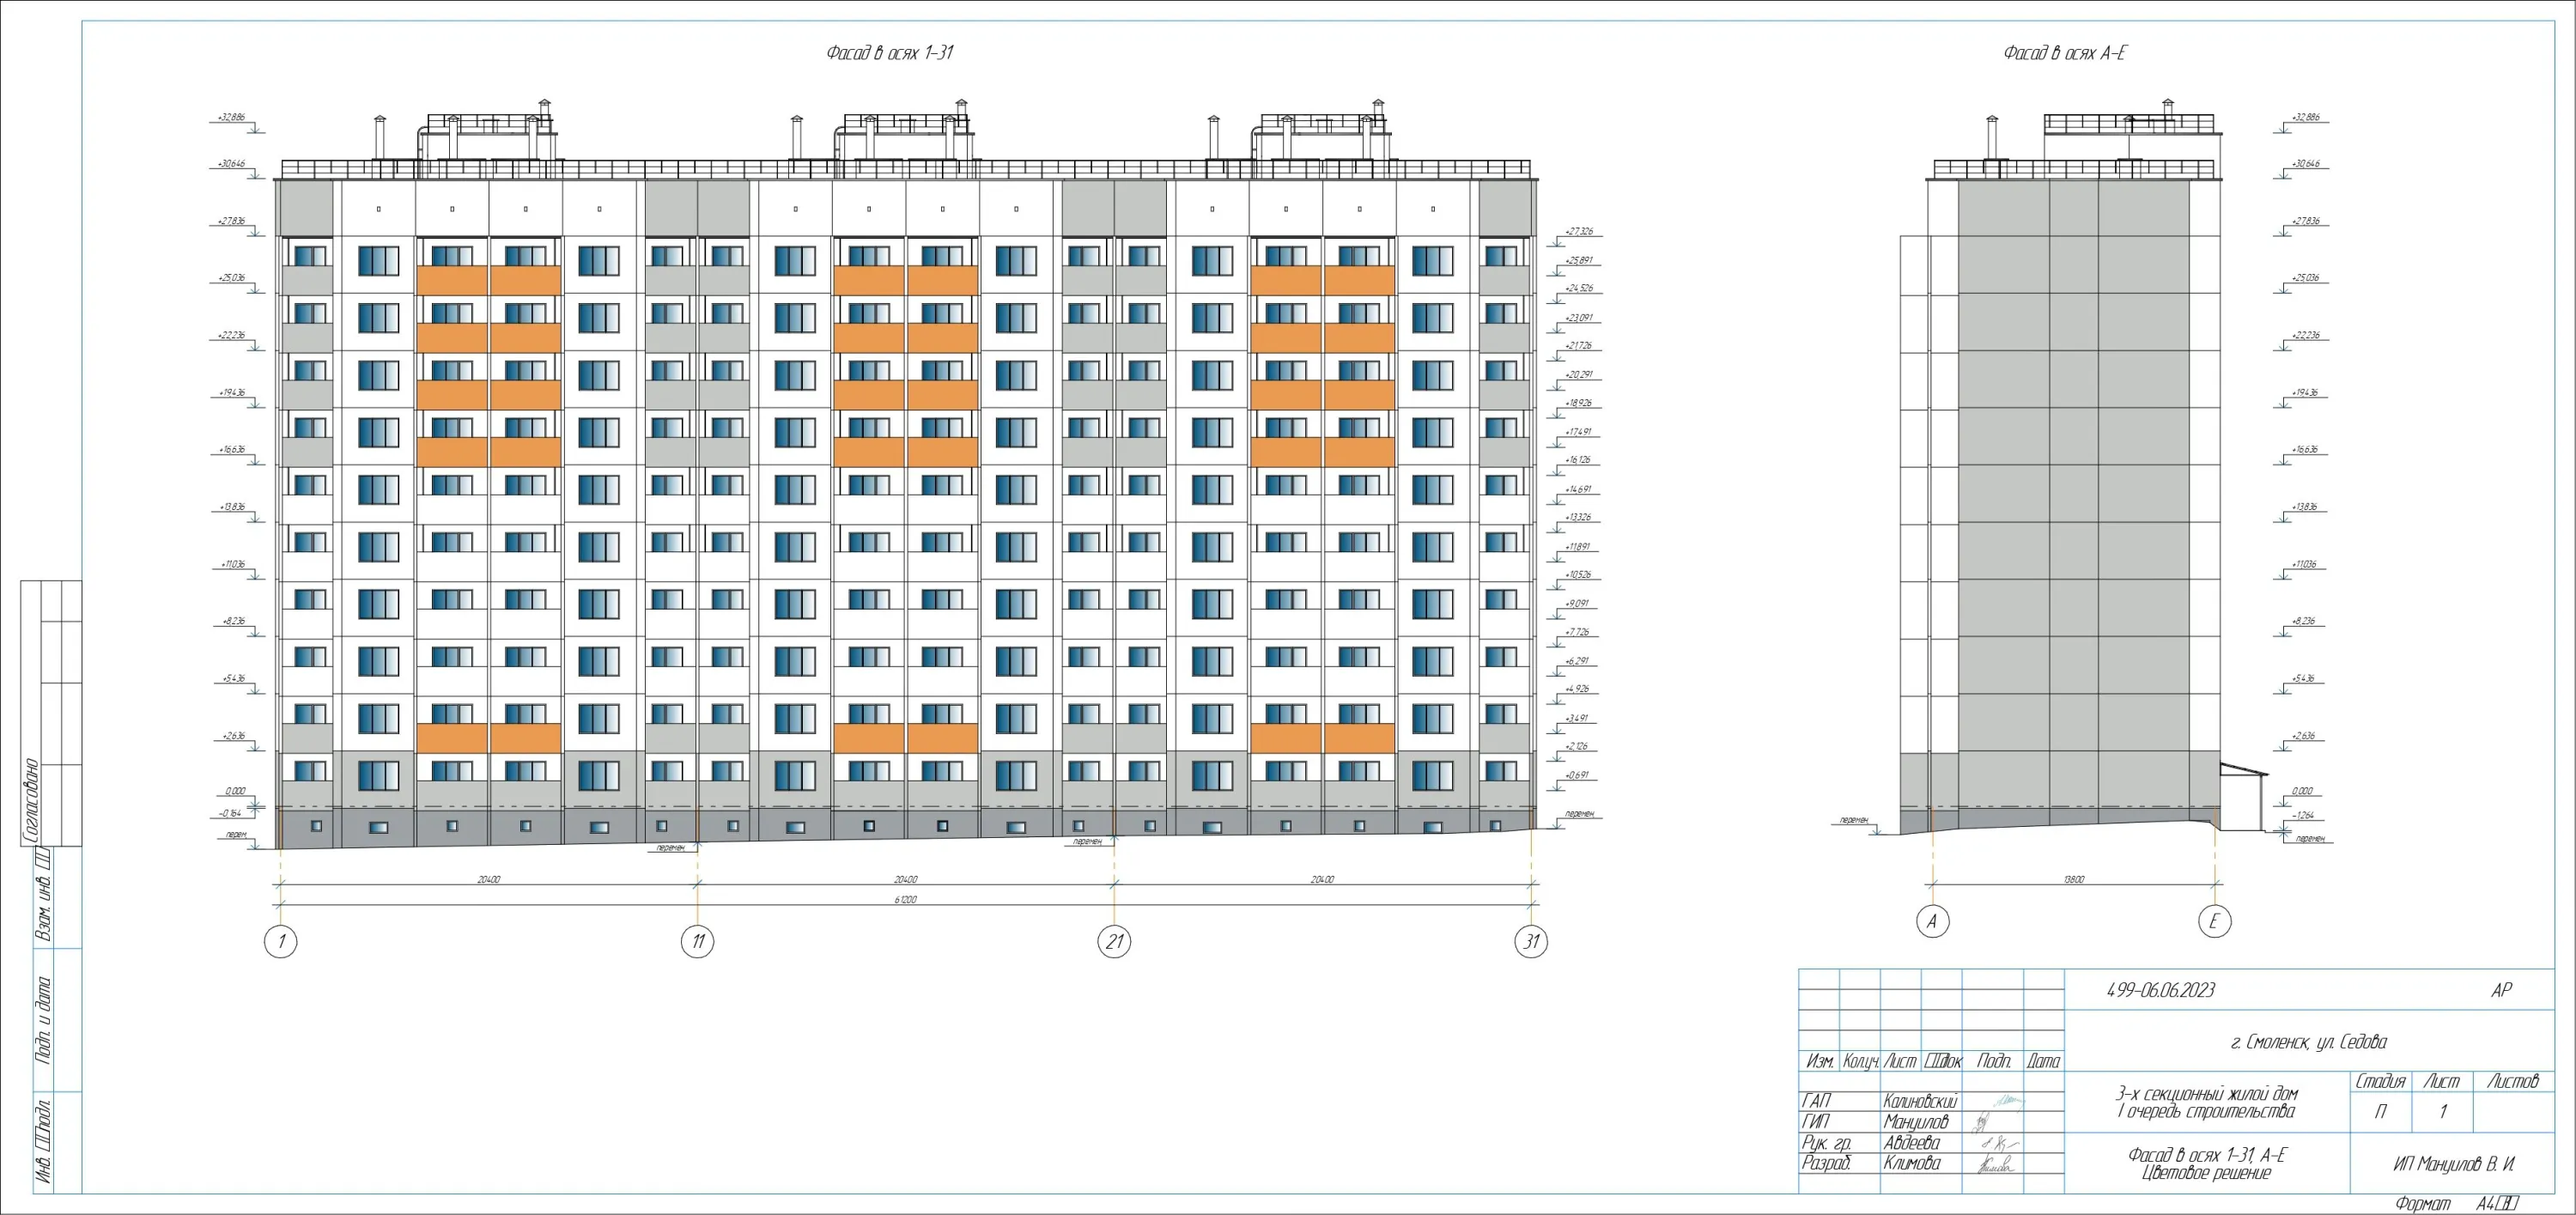Click the elevation mark '+14.691'

pos(1579,490)
